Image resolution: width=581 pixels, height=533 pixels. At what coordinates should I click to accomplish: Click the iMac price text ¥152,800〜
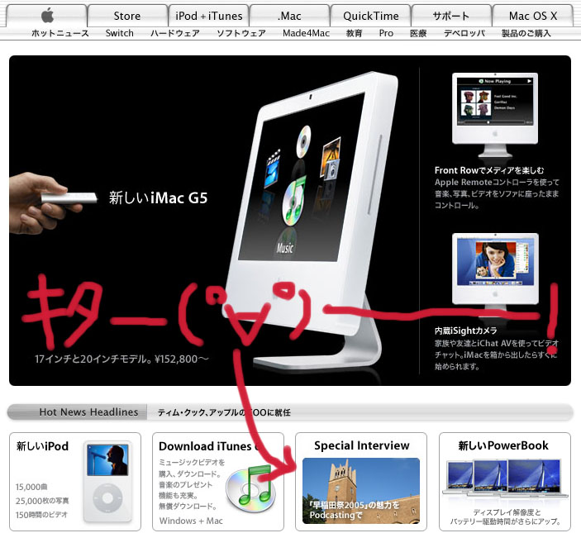(182, 359)
